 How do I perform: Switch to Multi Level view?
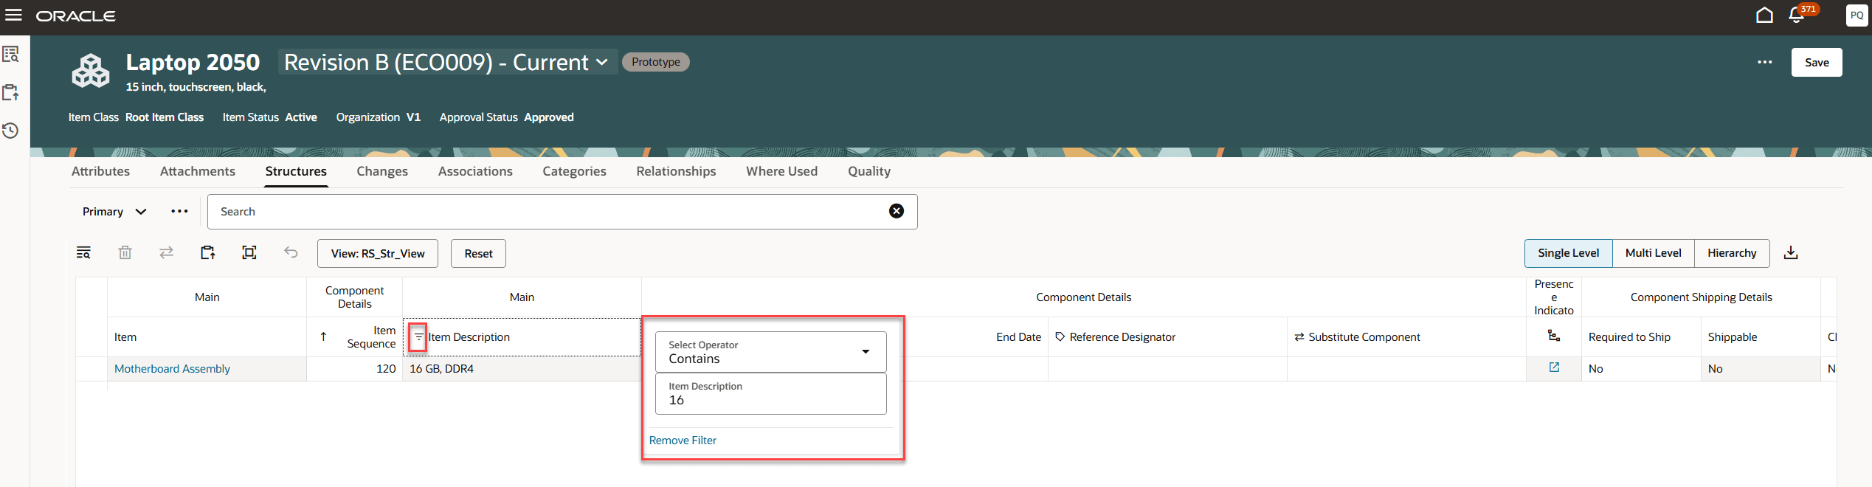1653,253
